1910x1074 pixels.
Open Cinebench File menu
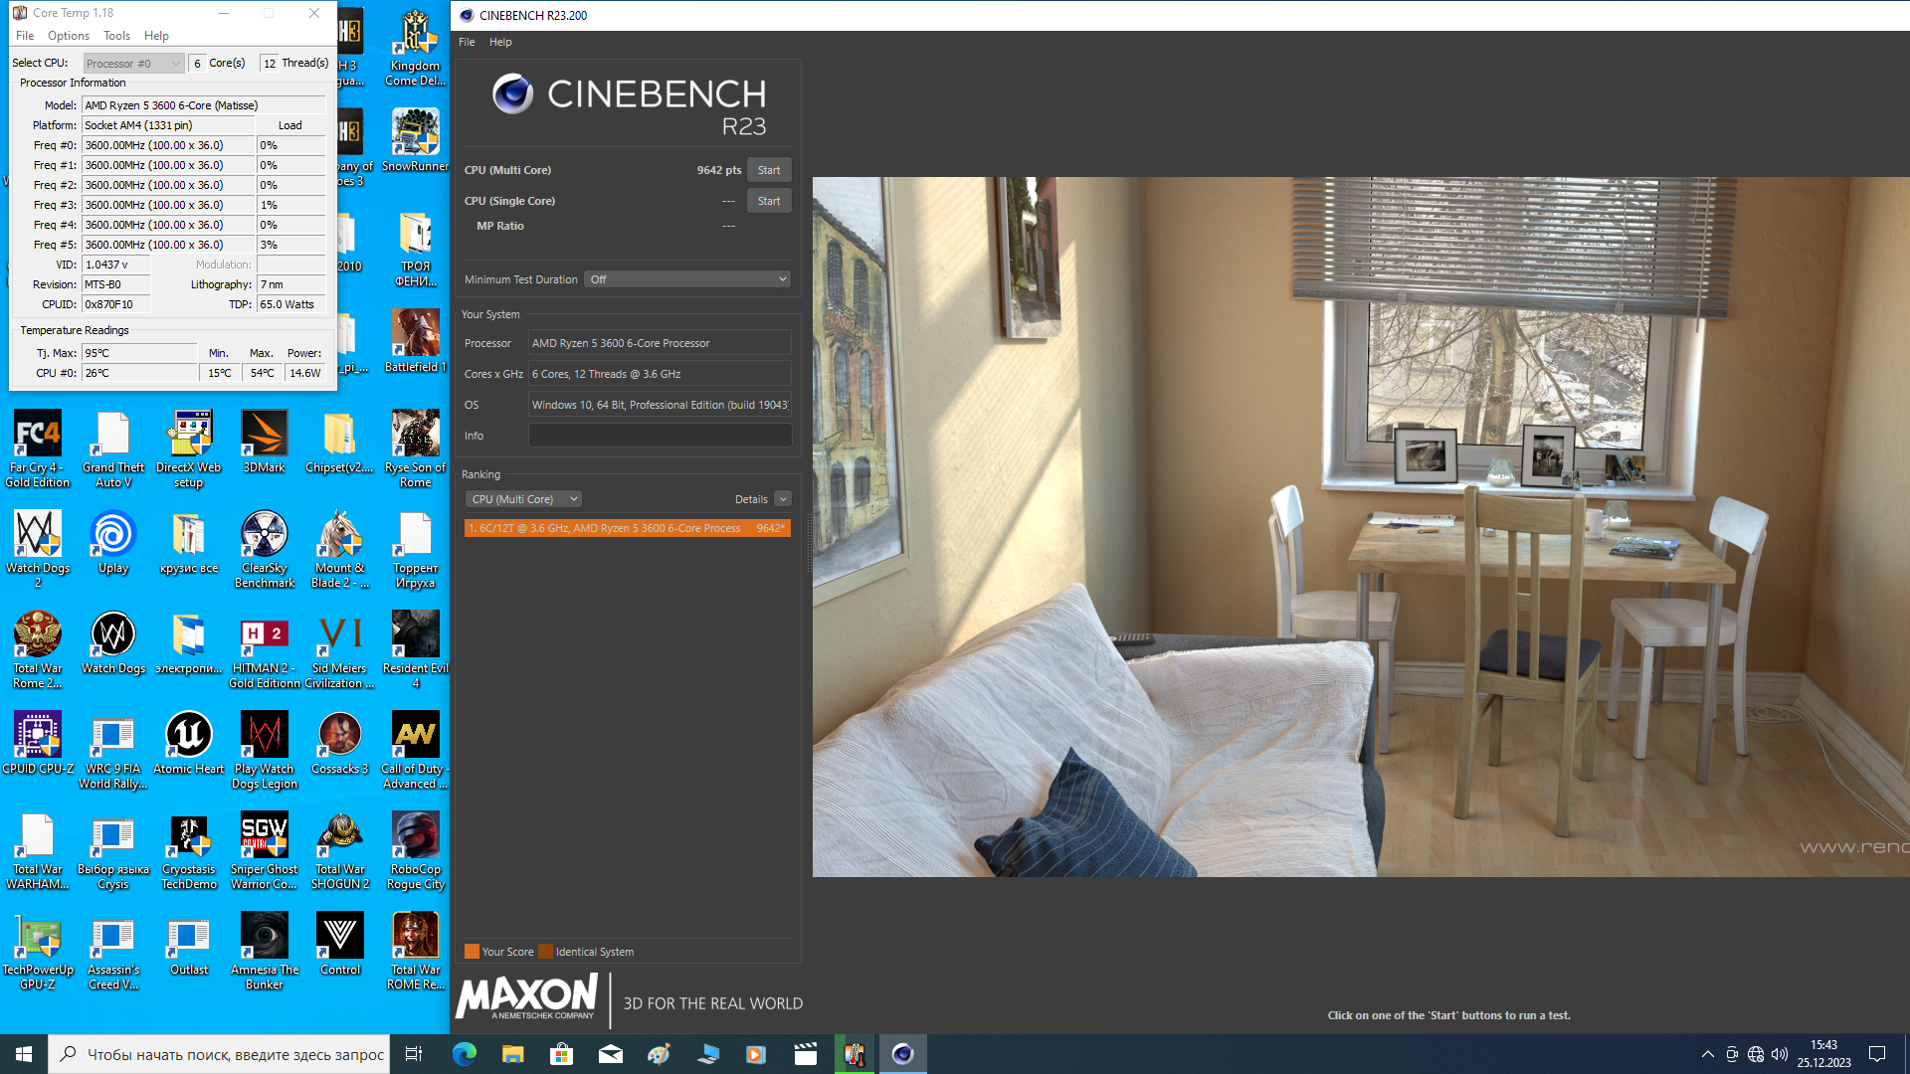click(467, 42)
